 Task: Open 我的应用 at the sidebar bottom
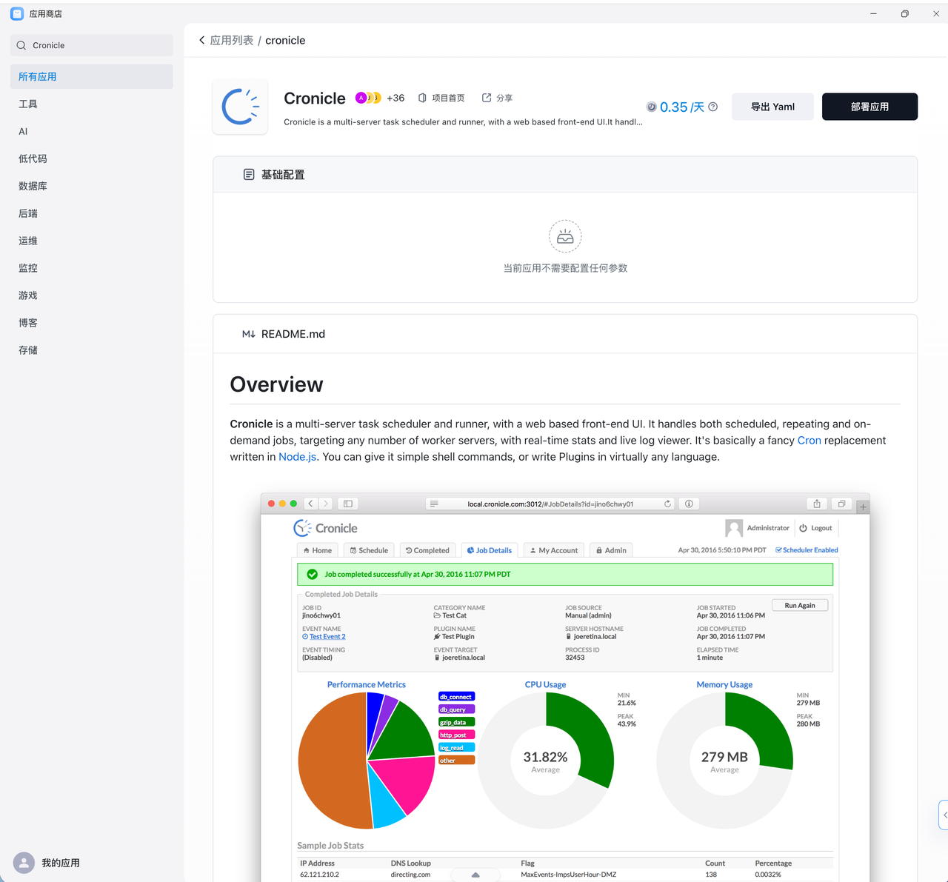(61, 863)
